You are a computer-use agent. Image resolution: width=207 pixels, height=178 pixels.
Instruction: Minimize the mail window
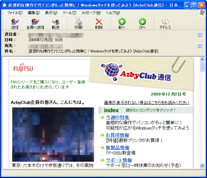coord(187,5)
